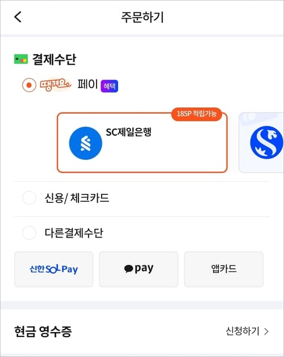Image resolution: width=284 pixels, height=357 pixels.
Task: Select 다른결제수단 radio button
Action: [29, 233]
